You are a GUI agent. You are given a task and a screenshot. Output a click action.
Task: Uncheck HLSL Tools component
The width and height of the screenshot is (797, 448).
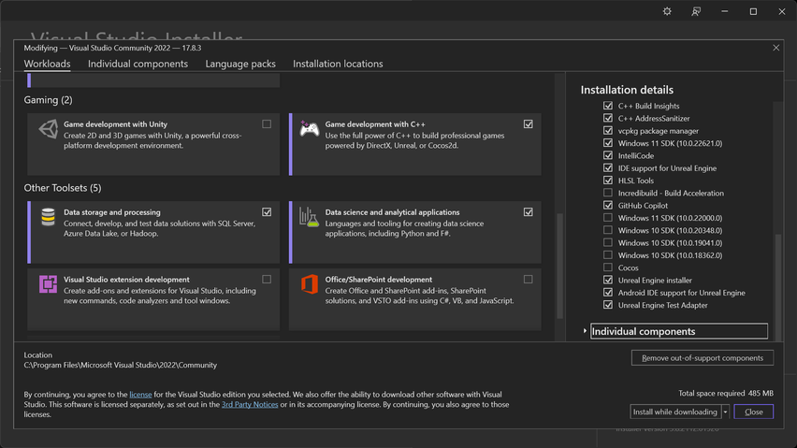pyautogui.click(x=608, y=181)
